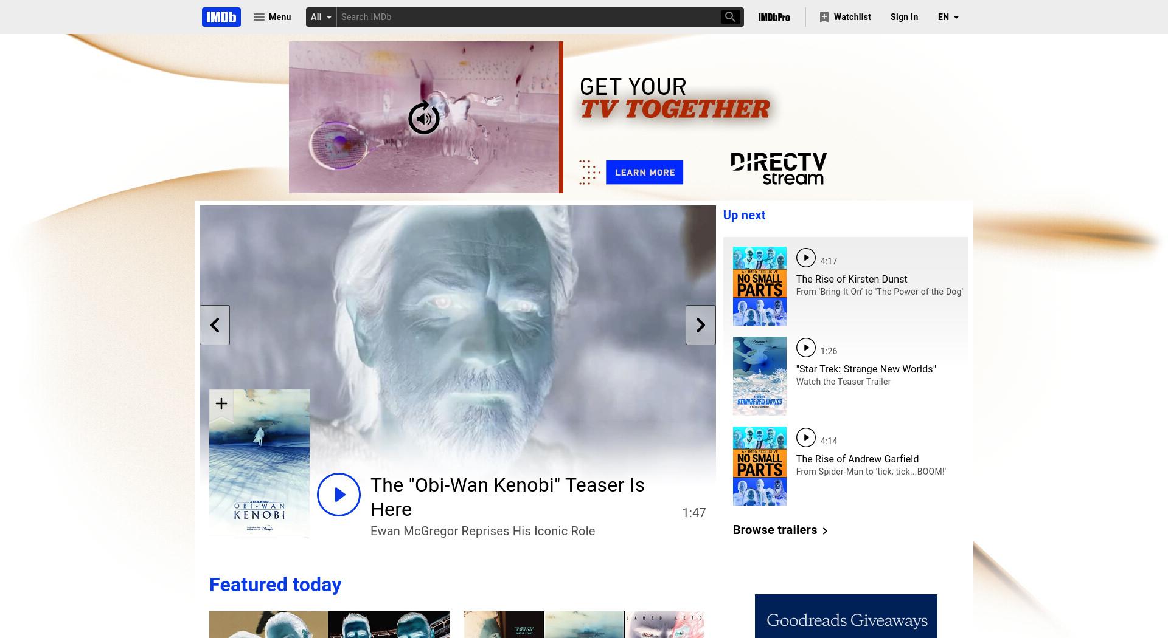1168x638 pixels.
Task: Open IMDbPro link
Action: tap(774, 17)
